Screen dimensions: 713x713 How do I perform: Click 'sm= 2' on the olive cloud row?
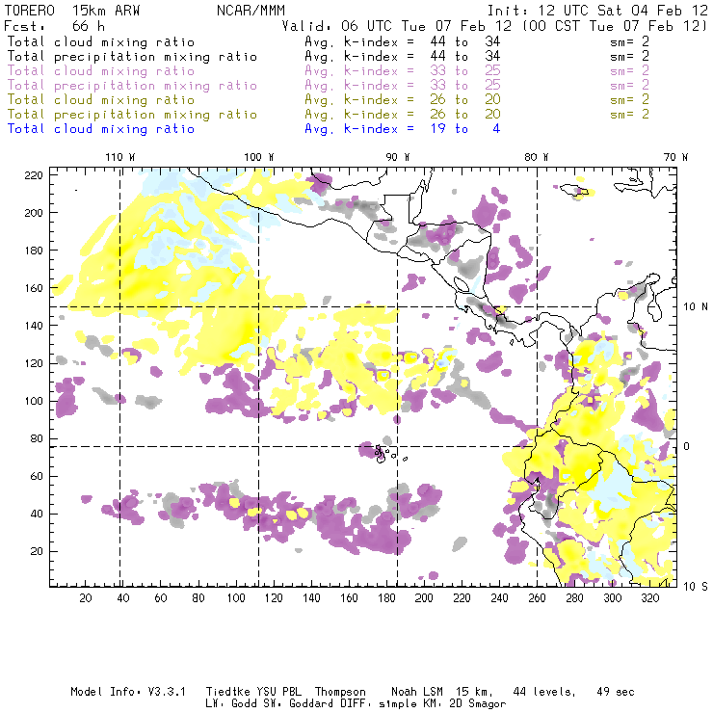coord(630,100)
